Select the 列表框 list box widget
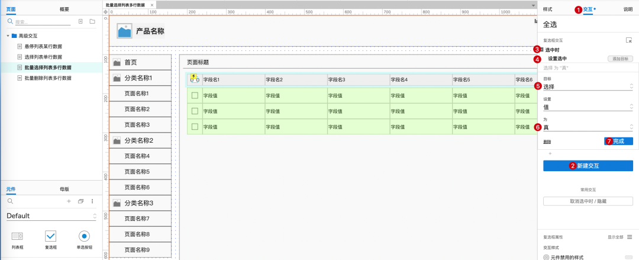This screenshot has height=260, width=639. 17,240
